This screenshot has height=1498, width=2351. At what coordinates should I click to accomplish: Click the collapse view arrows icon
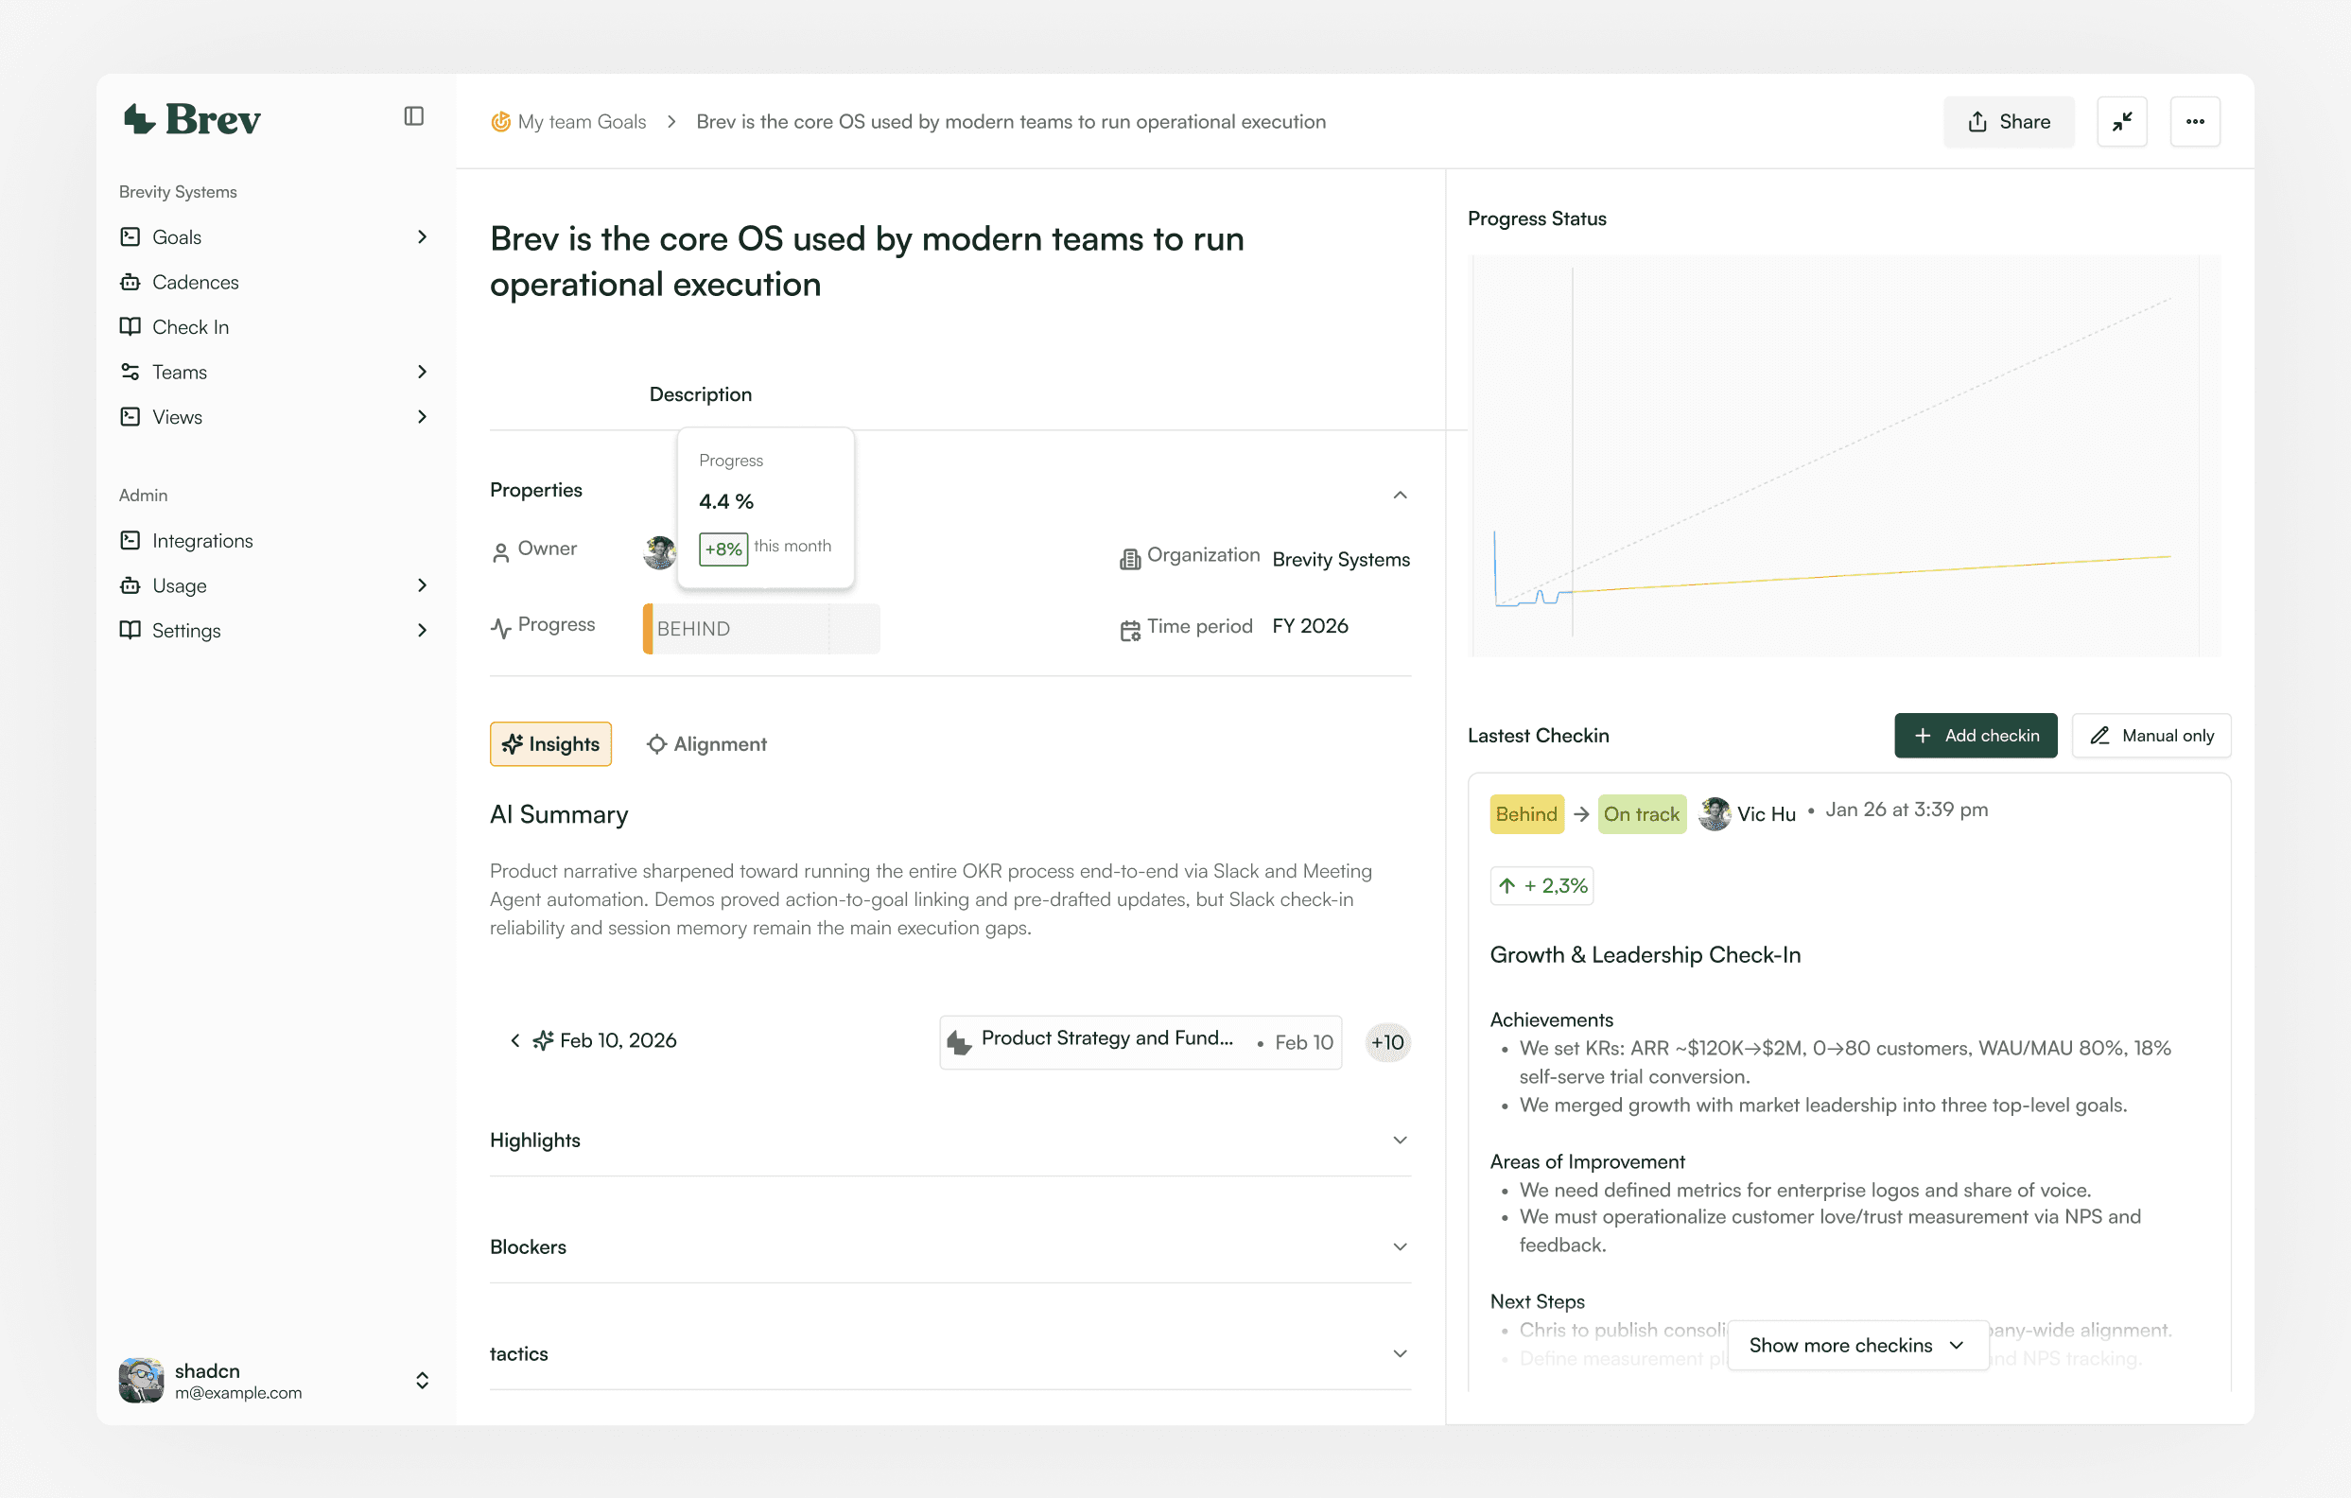[x=2122, y=121]
